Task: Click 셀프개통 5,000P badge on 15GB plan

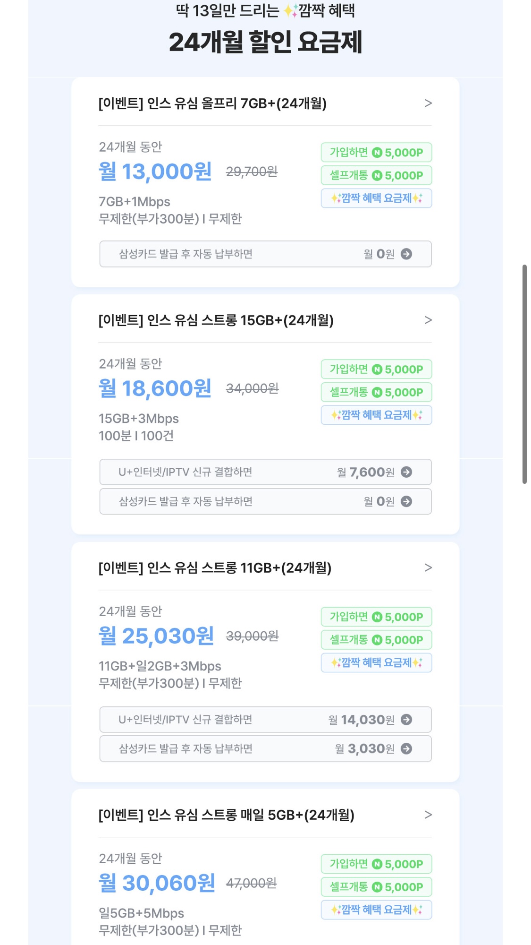Action: point(376,392)
